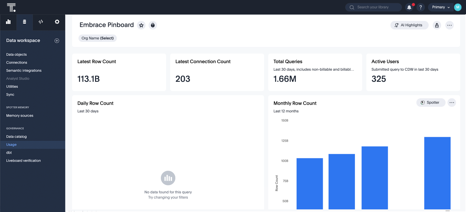Open the pinboard more options ellipsis

449,25
